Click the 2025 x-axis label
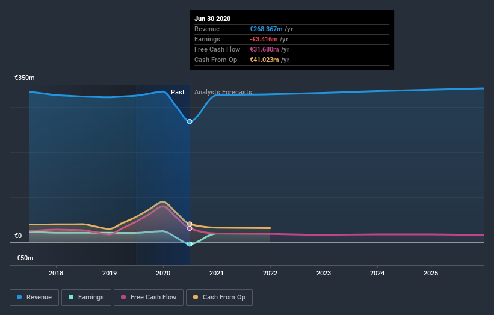The height and width of the screenshot is (315, 494). click(x=431, y=273)
